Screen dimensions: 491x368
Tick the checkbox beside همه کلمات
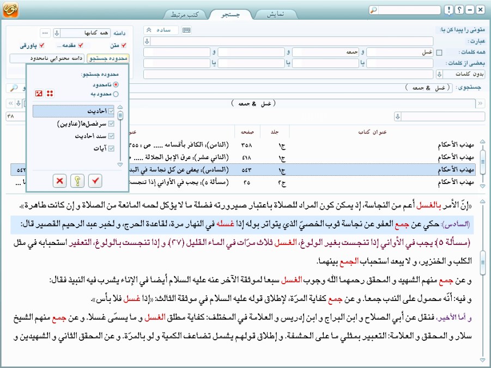(439, 53)
